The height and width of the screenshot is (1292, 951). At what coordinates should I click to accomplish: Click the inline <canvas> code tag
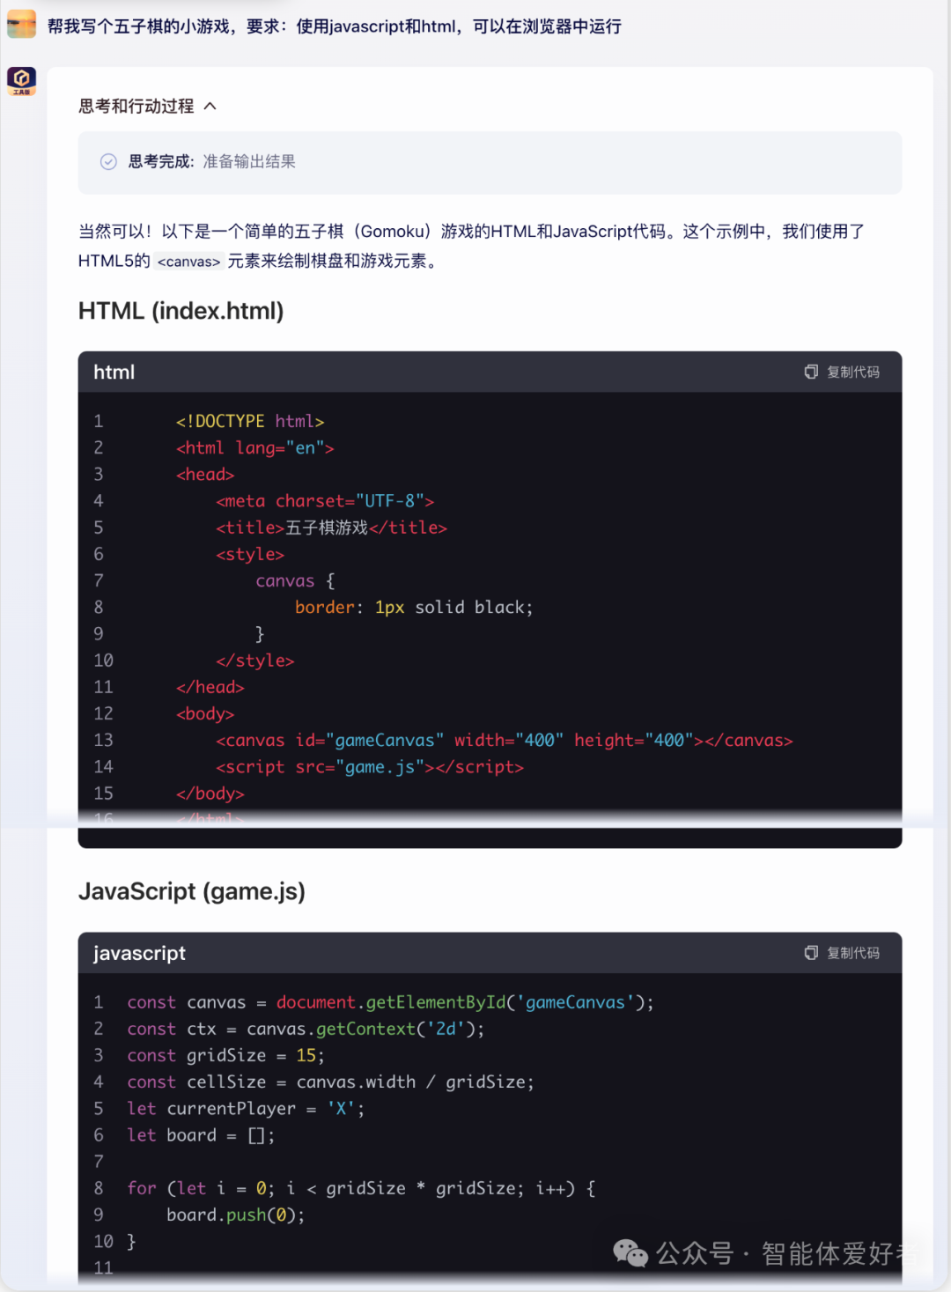point(188,262)
